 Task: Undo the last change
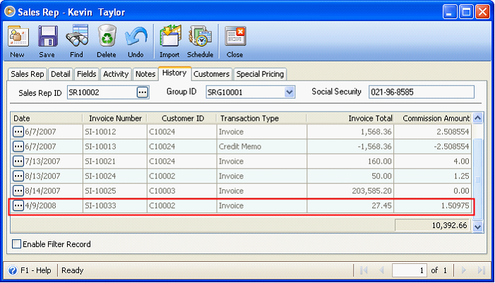coord(136,42)
